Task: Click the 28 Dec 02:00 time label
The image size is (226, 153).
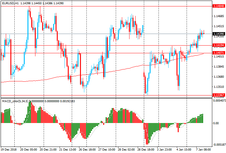Action: click(x=127, y=150)
